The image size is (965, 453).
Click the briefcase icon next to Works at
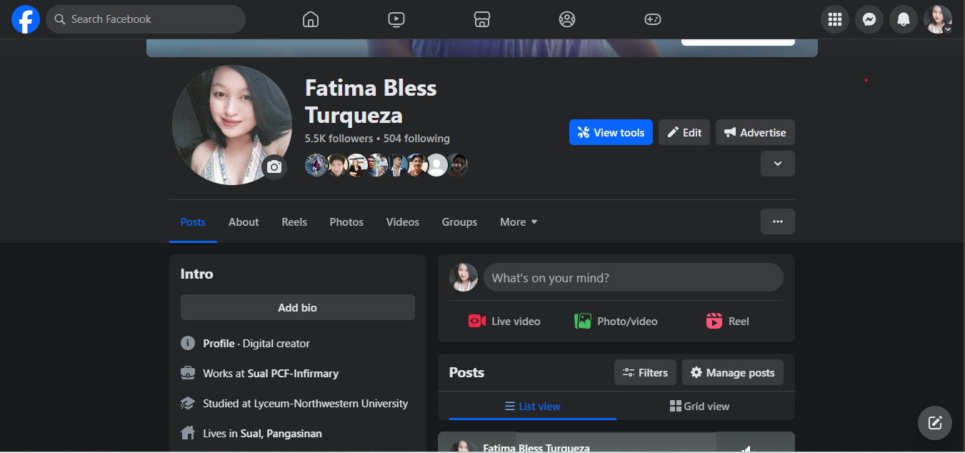pyautogui.click(x=188, y=373)
